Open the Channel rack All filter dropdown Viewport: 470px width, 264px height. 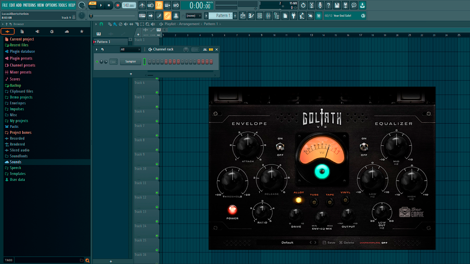click(130, 49)
